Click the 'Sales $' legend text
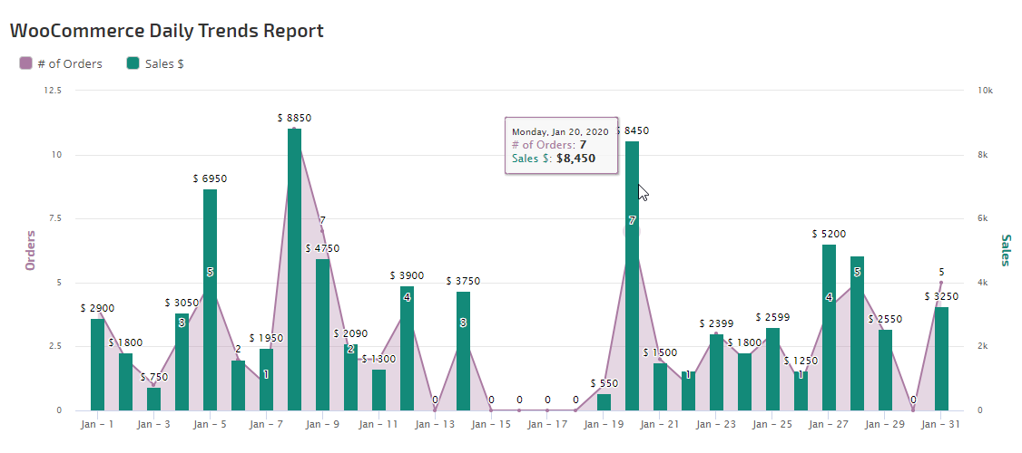1022x453 pixels. point(164,63)
